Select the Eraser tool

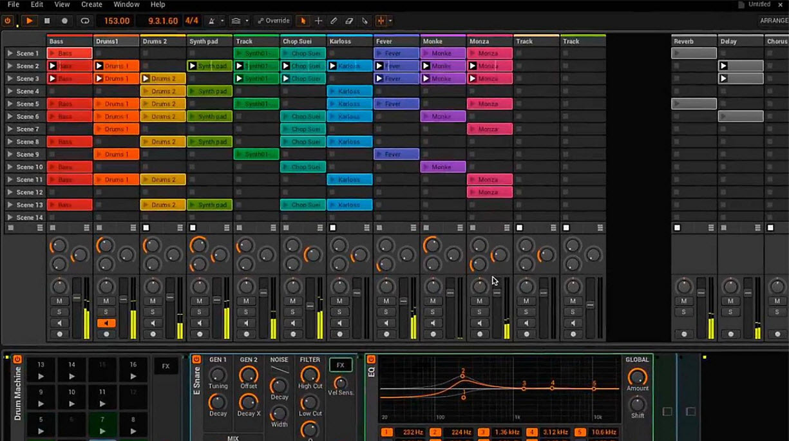[349, 21]
